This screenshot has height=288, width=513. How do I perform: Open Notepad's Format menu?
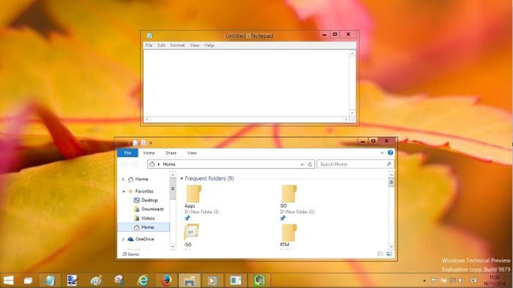coord(178,45)
